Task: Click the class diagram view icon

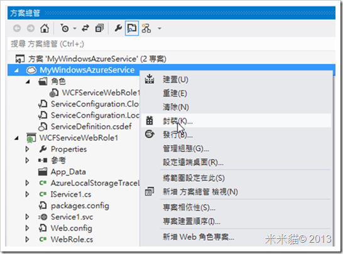Action: click(146, 28)
